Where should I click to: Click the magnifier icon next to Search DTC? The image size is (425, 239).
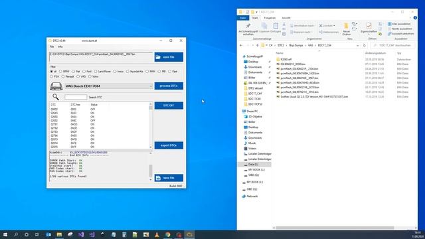56,97
